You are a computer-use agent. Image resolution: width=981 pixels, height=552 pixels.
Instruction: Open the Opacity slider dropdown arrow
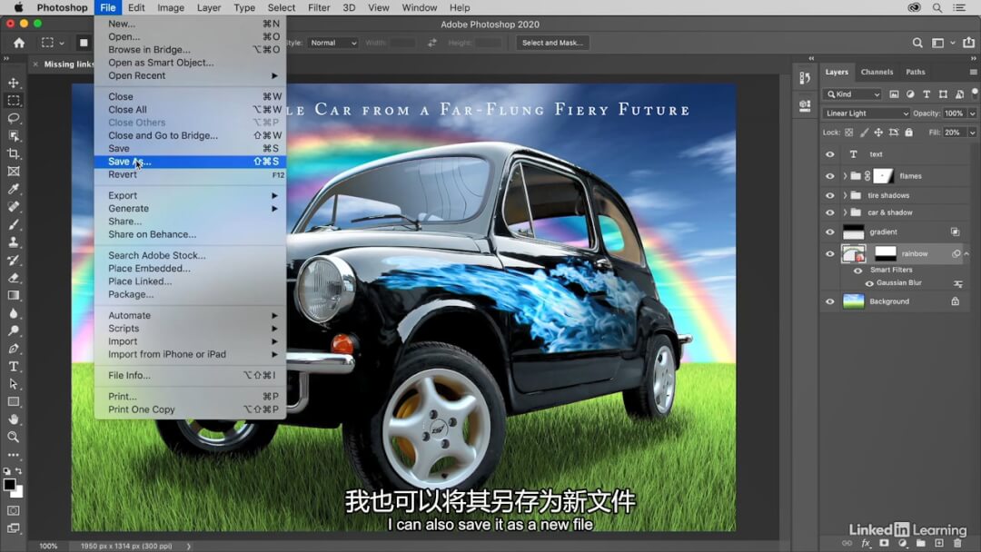[972, 113]
